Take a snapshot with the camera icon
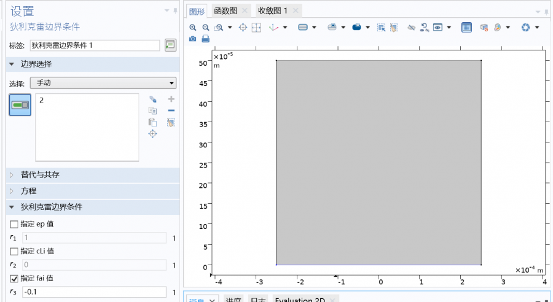Screen dimensions: 553x302 pyautogui.click(x=193, y=39)
